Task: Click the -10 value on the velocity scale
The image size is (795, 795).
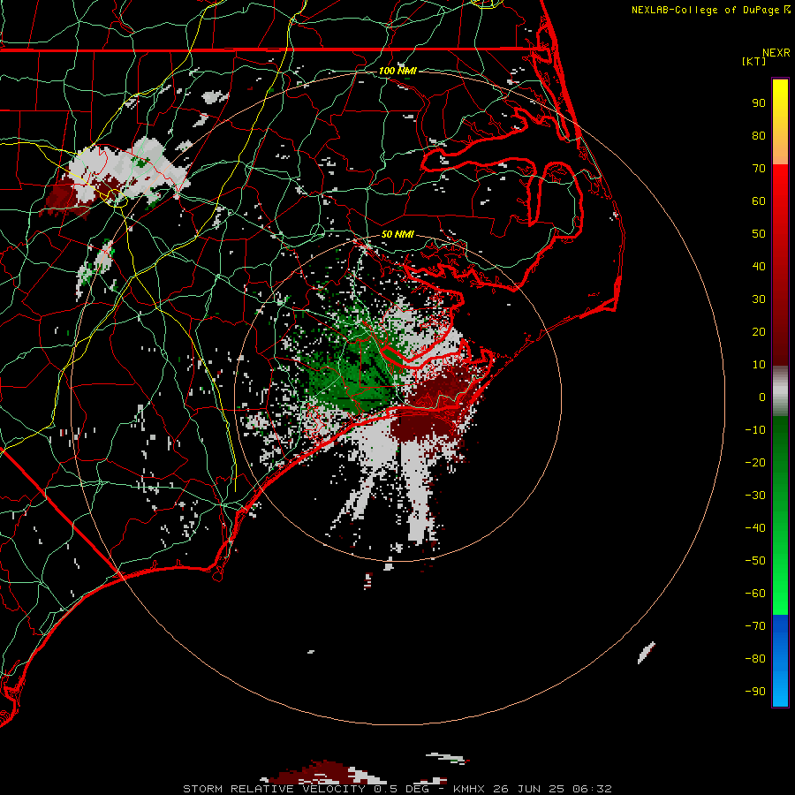Action: pos(755,430)
